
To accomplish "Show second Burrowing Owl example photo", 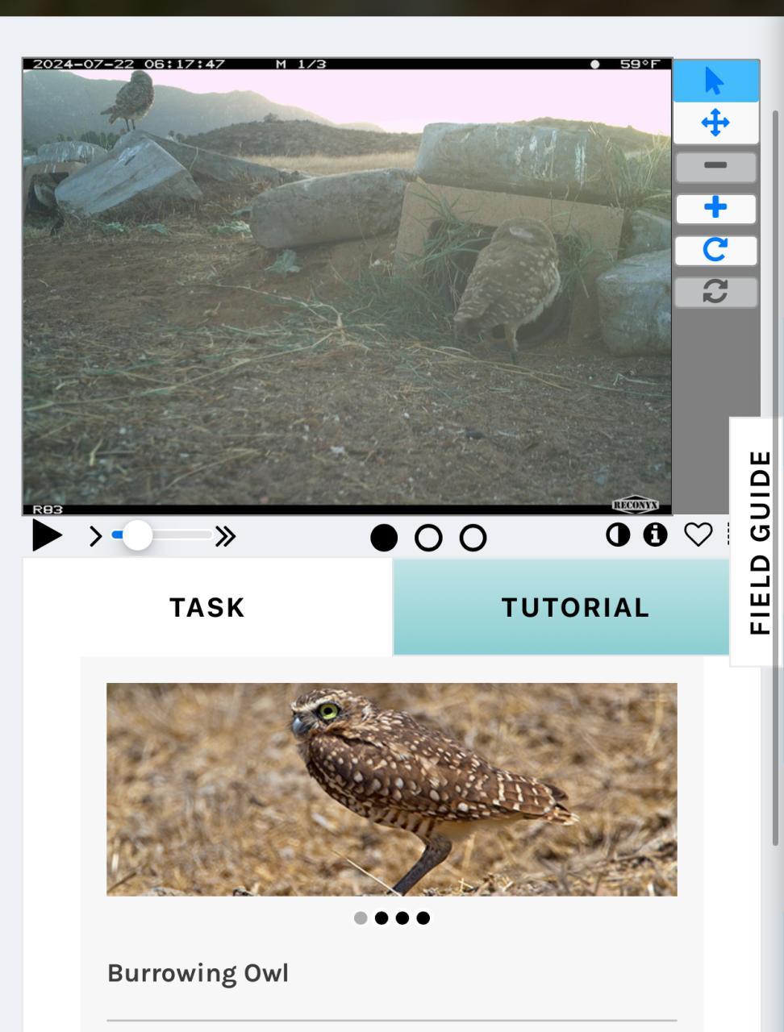I will [382, 918].
